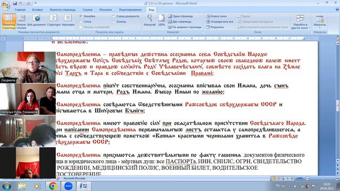Open the Рассылки tab

(105, 10)
